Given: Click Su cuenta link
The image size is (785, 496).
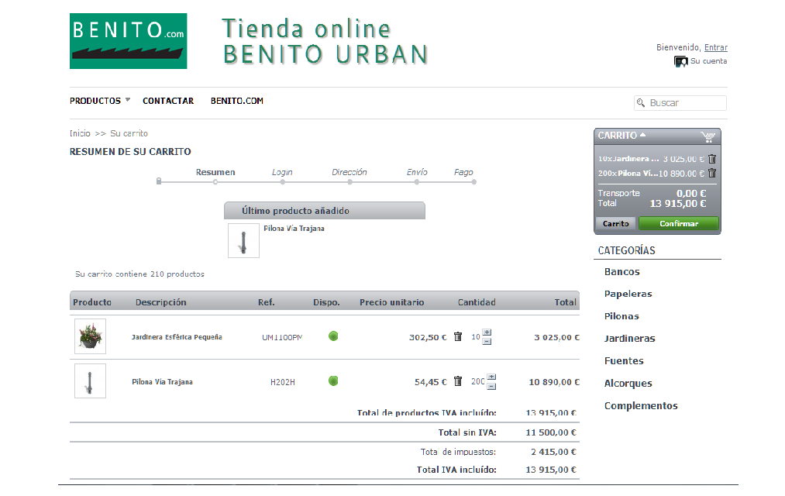Looking at the screenshot, I should coord(708,61).
